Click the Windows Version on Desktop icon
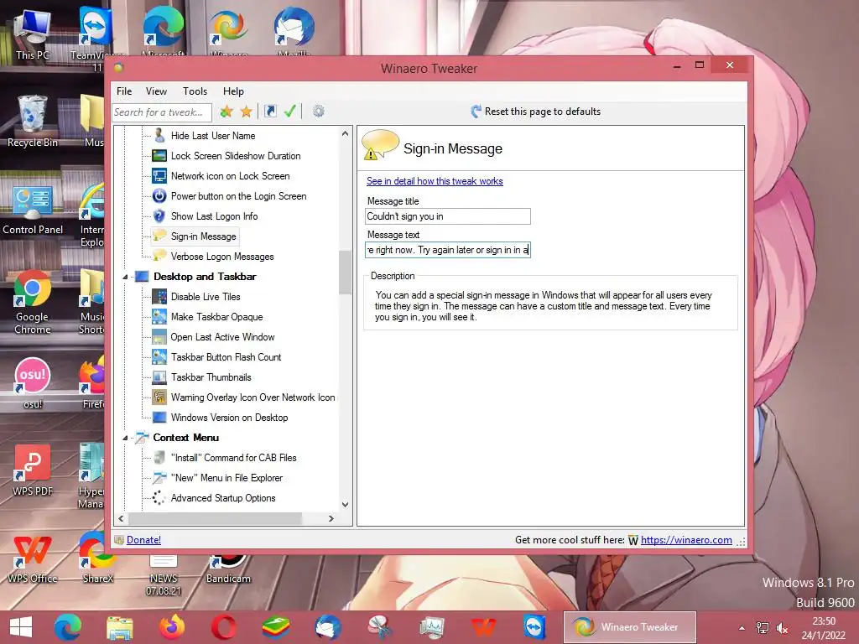Screen dimensions: 859x644 (x=159, y=418)
